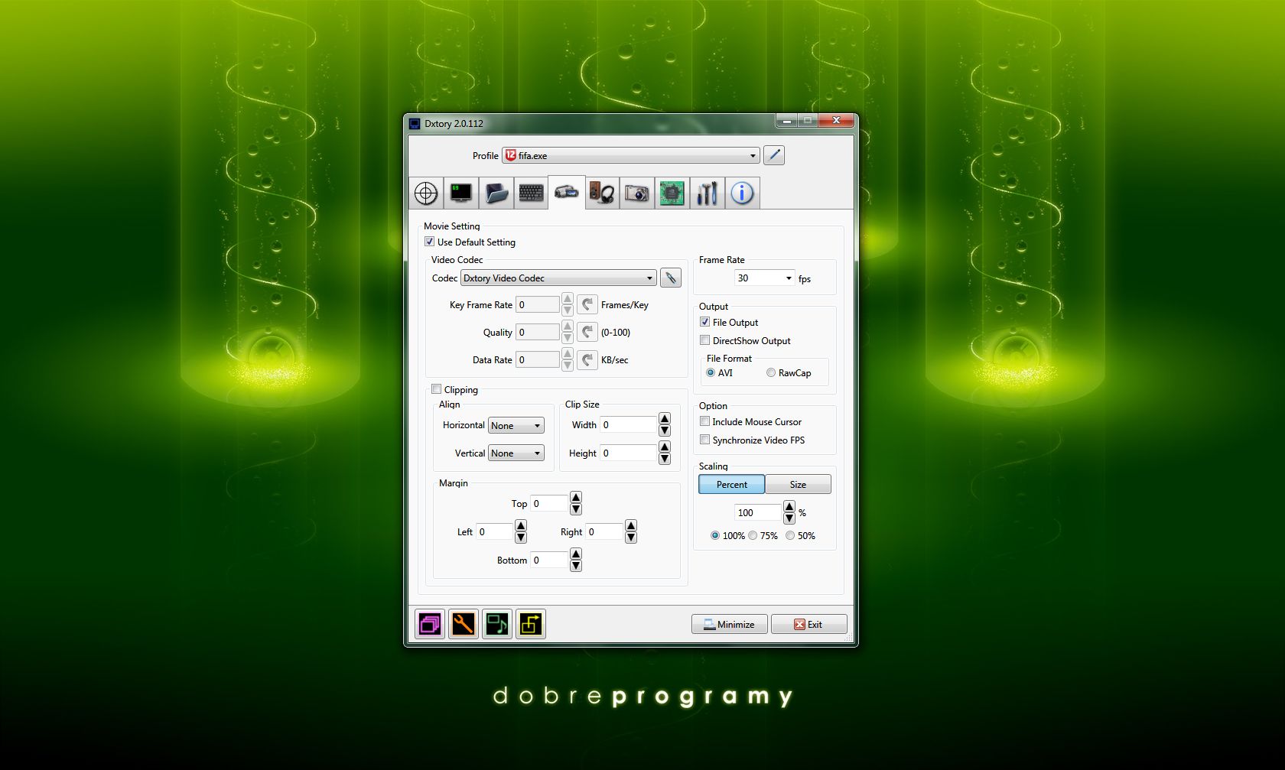The height and width of the screenshot is (770, 1285).
Task: Click the Margin Top input field
Action: [550, 503]
